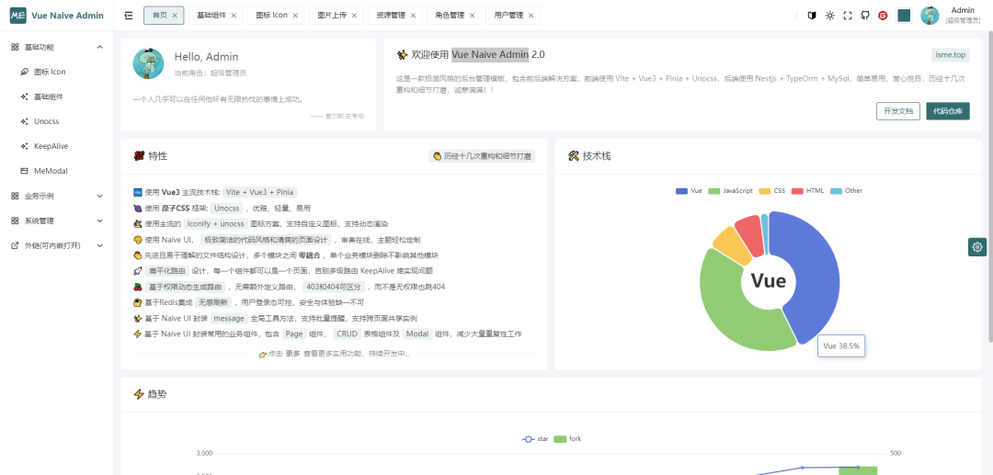Close the 图片上传 tab
The image size is (993, 475).
coord(354,16)
